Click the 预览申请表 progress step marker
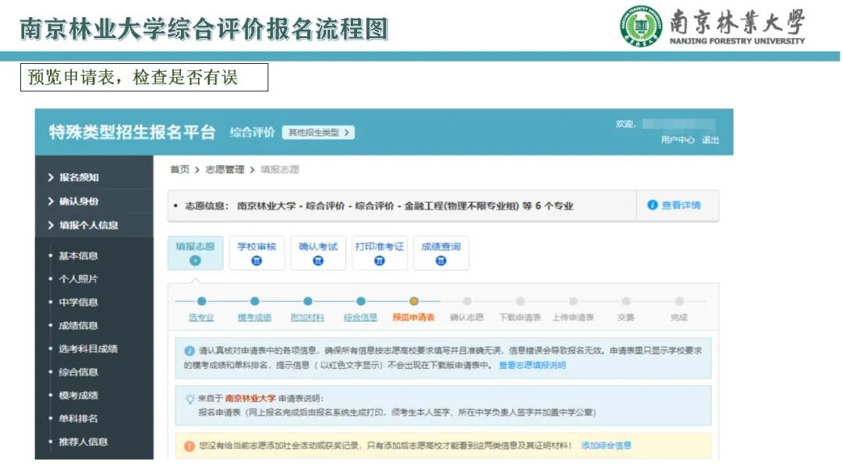This screenshot has width=842, height=474. 414,302
